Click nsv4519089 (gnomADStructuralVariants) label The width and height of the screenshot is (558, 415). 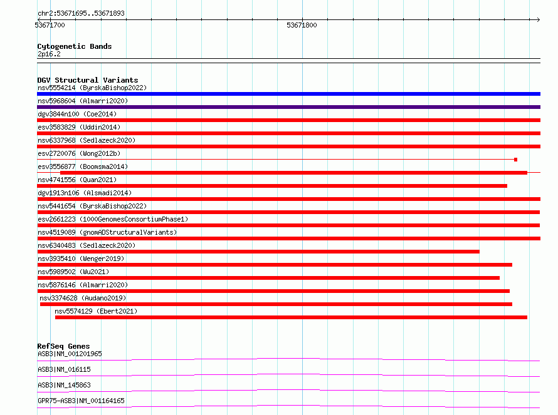click(x=107, y=232)
